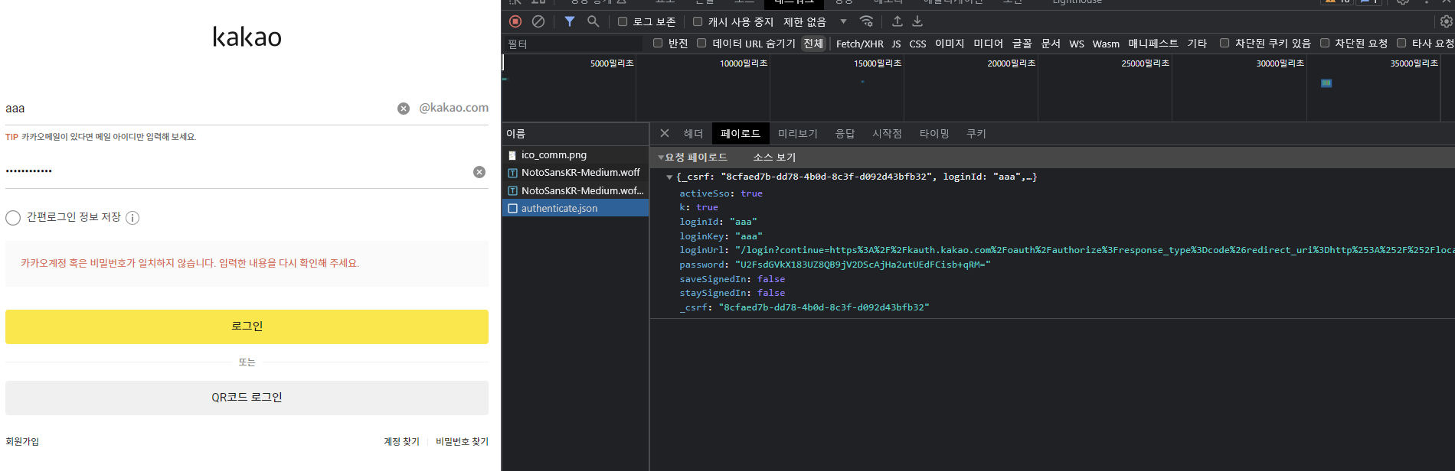Screen dimensions: 1455x471
Task: Select the 페이로드 tab
Action: 741,133
